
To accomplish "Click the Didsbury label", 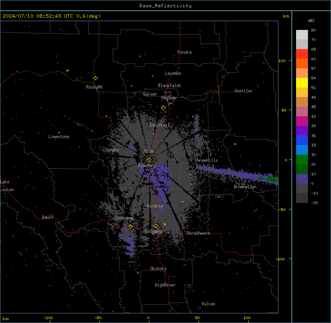I will tap(147, 165).
